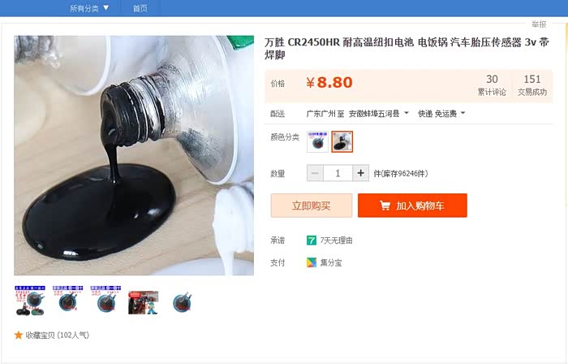Increase quantity with the plus button
Image resolution: width=568 pixels, height=364 pixels.
(x=360, y=173)
